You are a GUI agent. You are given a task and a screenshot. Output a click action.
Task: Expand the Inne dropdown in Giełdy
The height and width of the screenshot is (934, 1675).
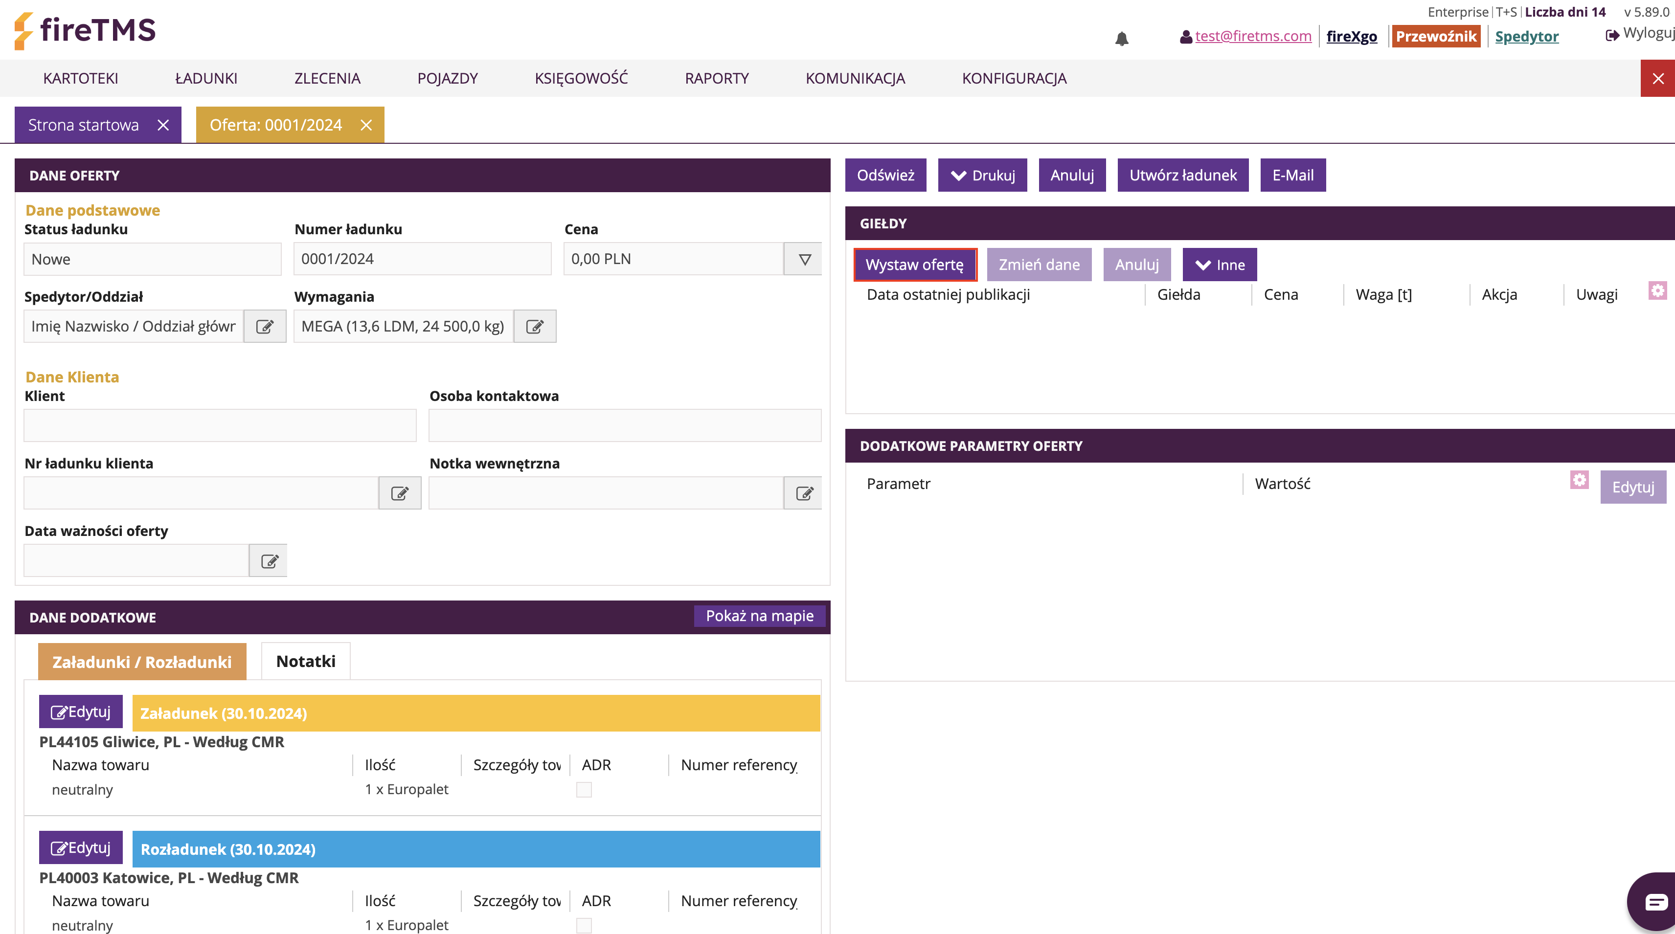coord(1219,265)
